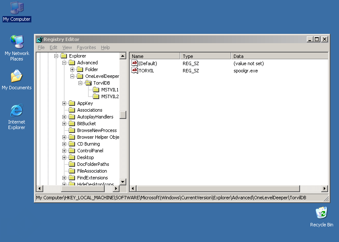The height and width of the screenshot is (242, 339).
Task: Collapse the Explorer key
Action: (56, 56)
